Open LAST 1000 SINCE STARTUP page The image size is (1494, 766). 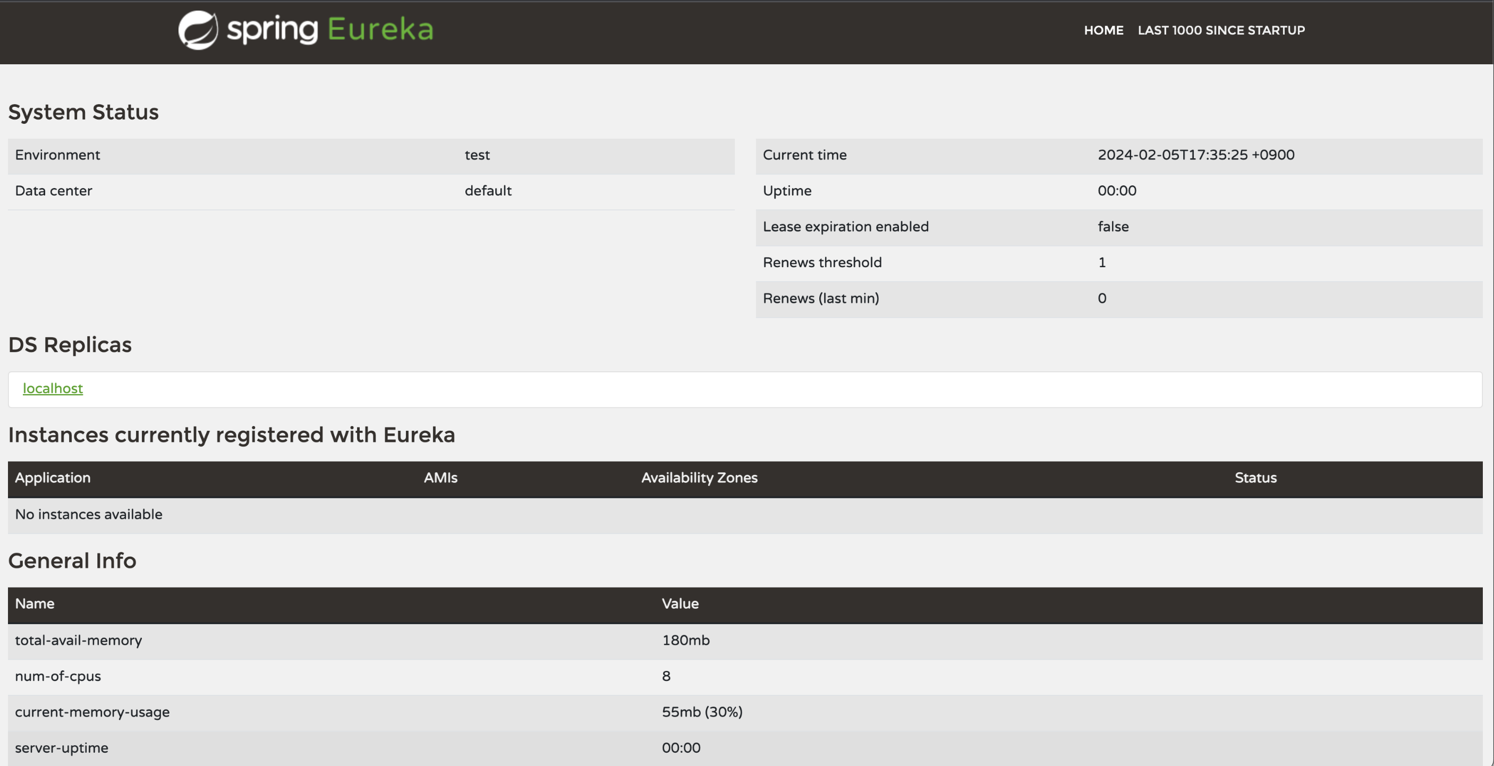click(1221, 30)
